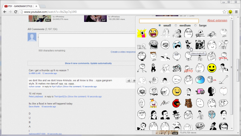This screenshot has height=136, width=241.
Task: Select the Pedobear meme icon
Action: click(188, 103)
